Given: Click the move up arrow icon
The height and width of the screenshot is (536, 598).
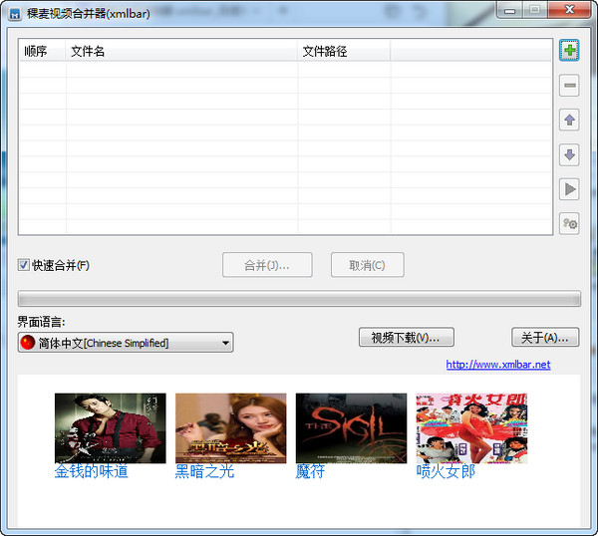Looking at the screenshot, I should [570, 121].
